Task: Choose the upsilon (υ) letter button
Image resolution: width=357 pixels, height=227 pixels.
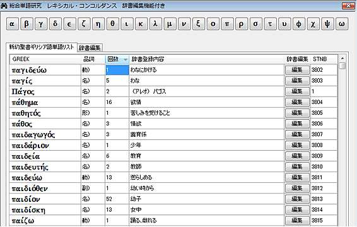Action: pyautogui.click(x=284, y=24)
